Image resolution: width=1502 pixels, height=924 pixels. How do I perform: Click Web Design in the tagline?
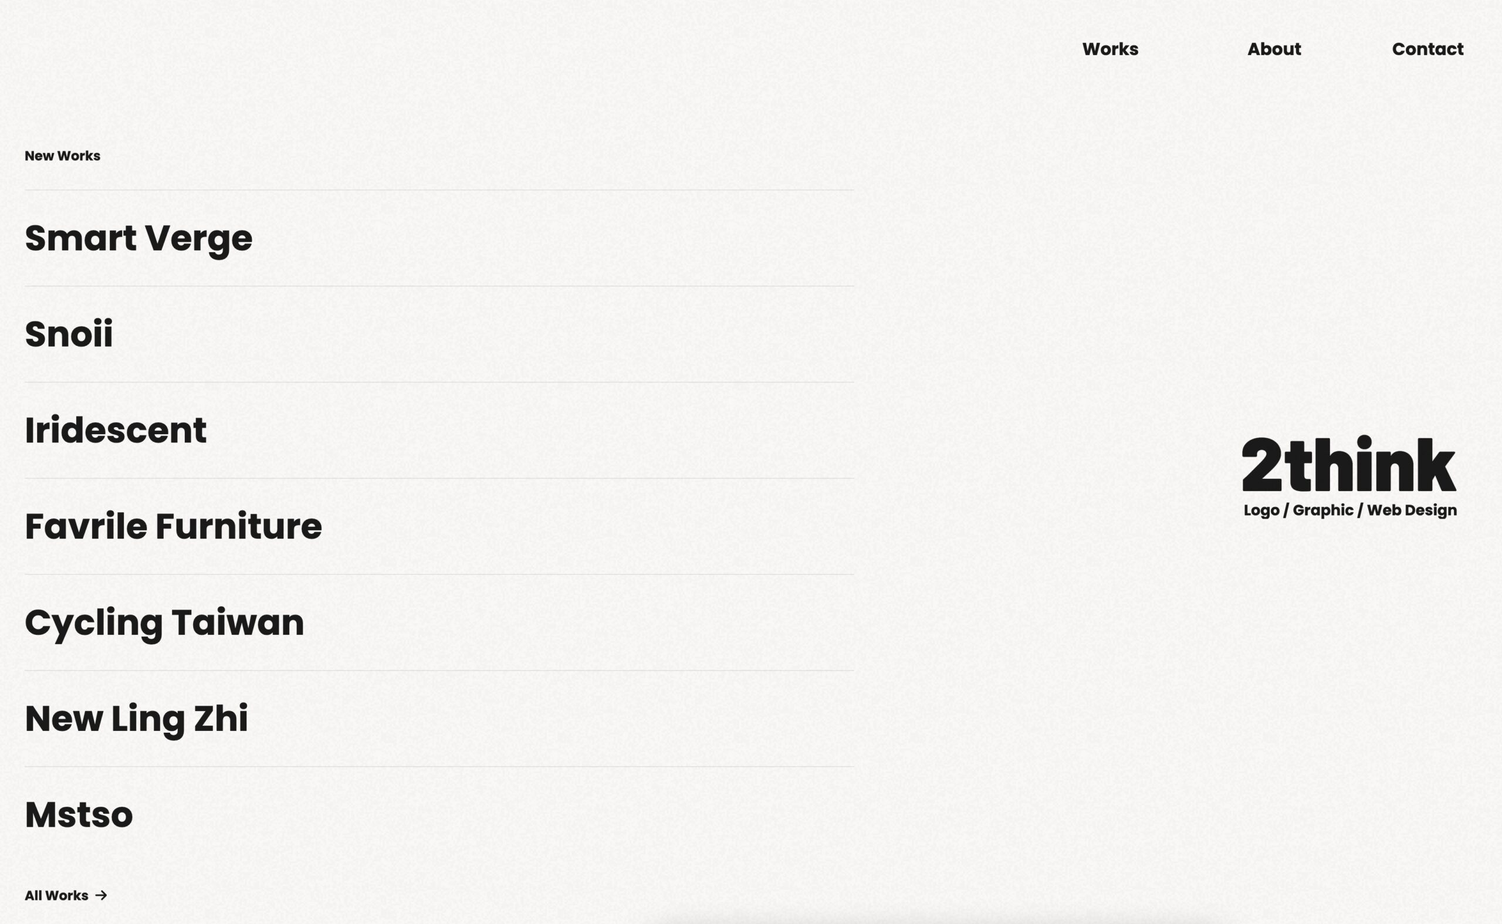point(1411,510)
